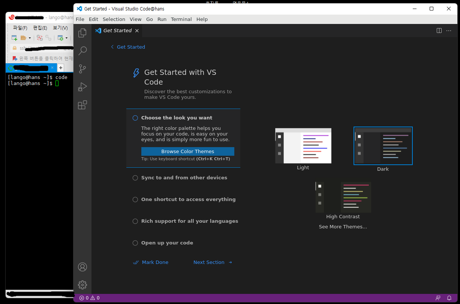Open the Run menu

tap(162, 19)
